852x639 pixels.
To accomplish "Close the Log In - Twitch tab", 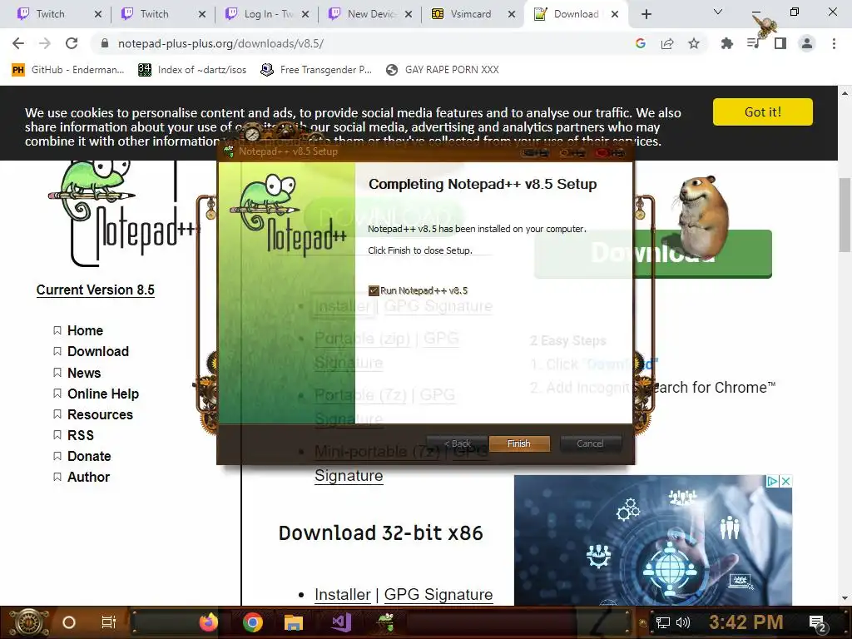I will (x=305, y=14).
